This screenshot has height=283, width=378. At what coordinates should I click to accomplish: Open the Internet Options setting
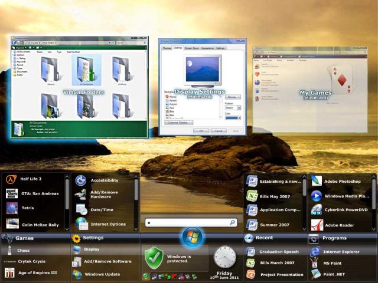107,224
